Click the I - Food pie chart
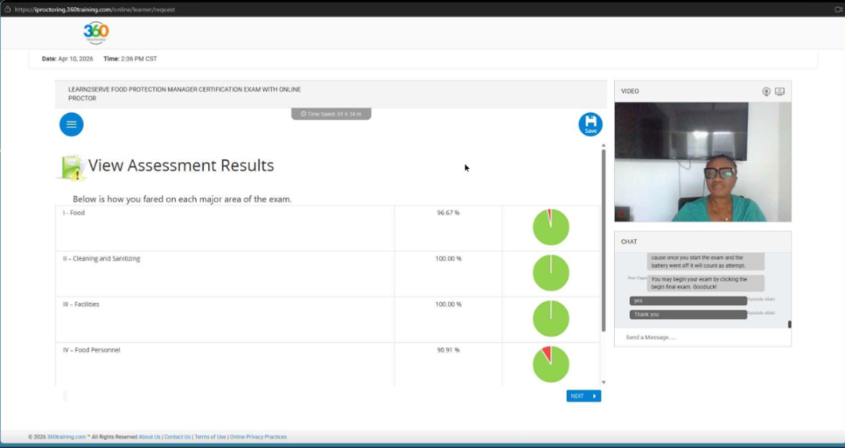The image size is (845, 448). click(551, 227)
